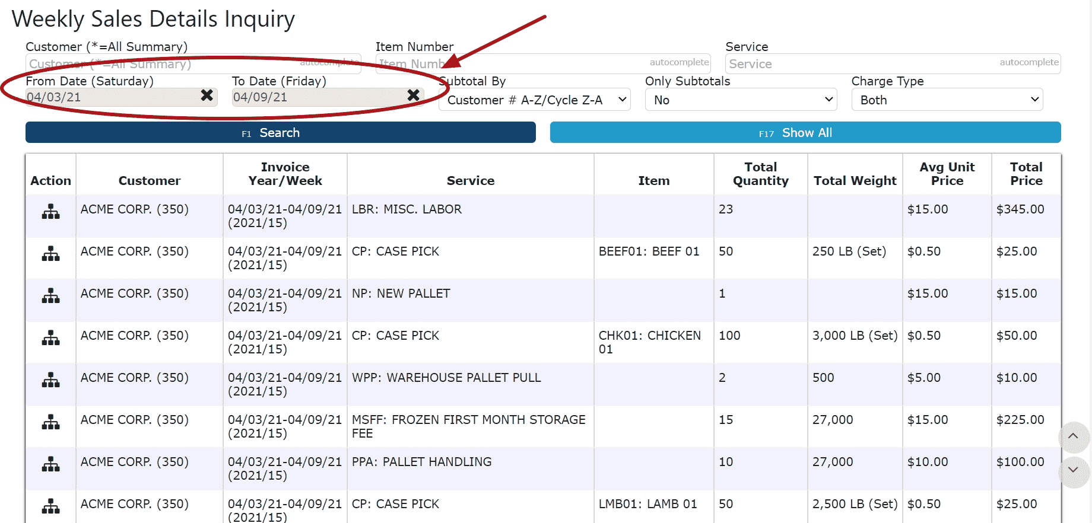Viewport: 1092px width, 523px height.
Task: Click action icon for Warehouse Pallet Pull row
Action: (50, 380)
